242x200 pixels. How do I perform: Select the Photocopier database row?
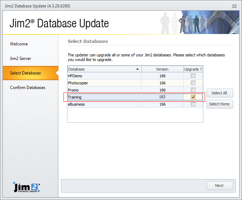pyautogui.click(x=135, y=83)
